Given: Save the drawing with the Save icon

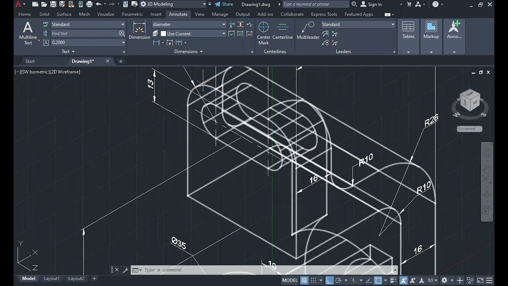Looking at the screenshot, I should click(53, 4).
